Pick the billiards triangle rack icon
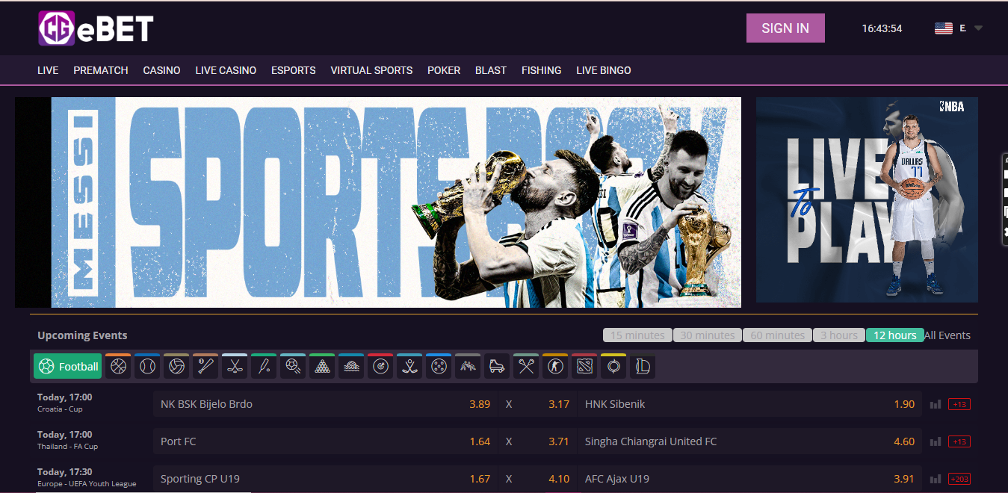The image size is (1008, 493). click(322, 366)
